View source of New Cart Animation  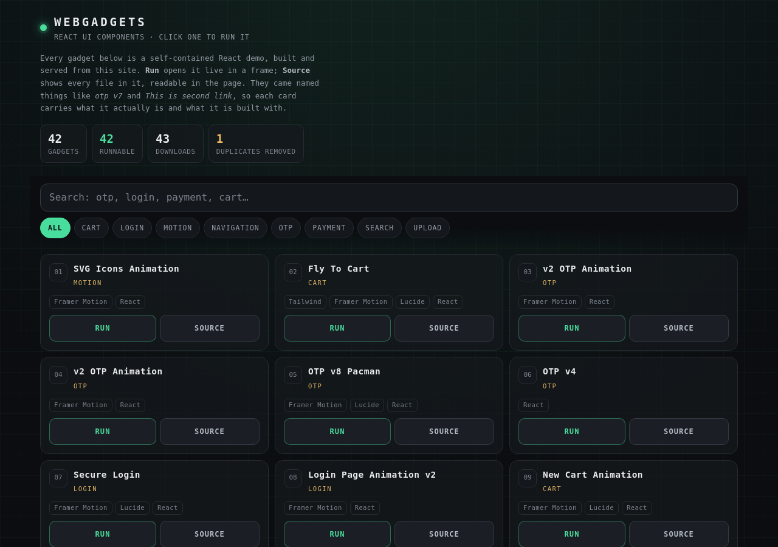tap(679, 534)
